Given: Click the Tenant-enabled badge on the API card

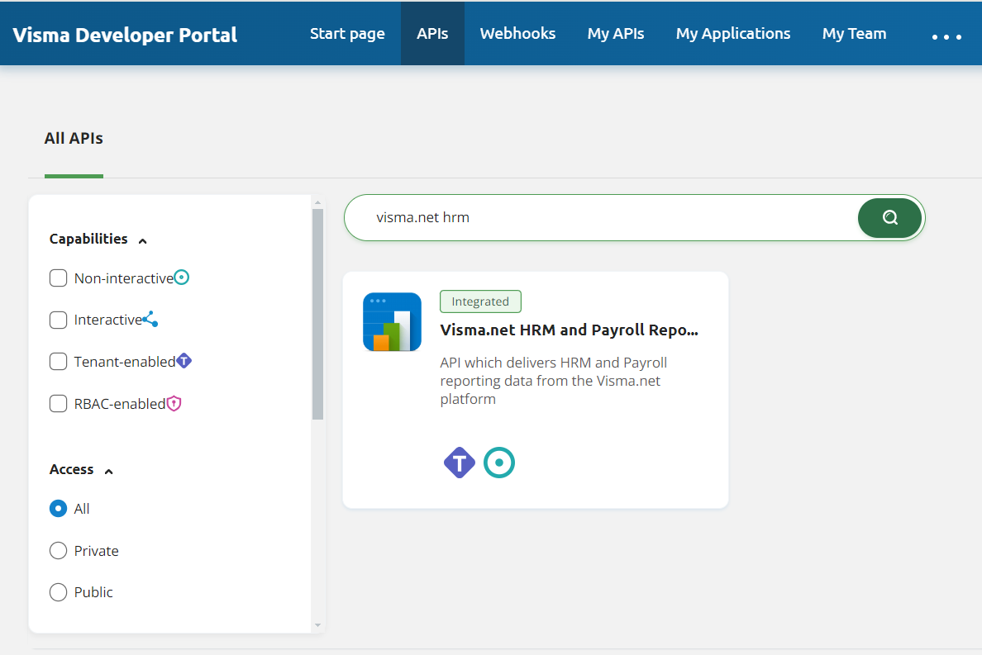Looking at the screenshot, I should (x=459, y=463).
